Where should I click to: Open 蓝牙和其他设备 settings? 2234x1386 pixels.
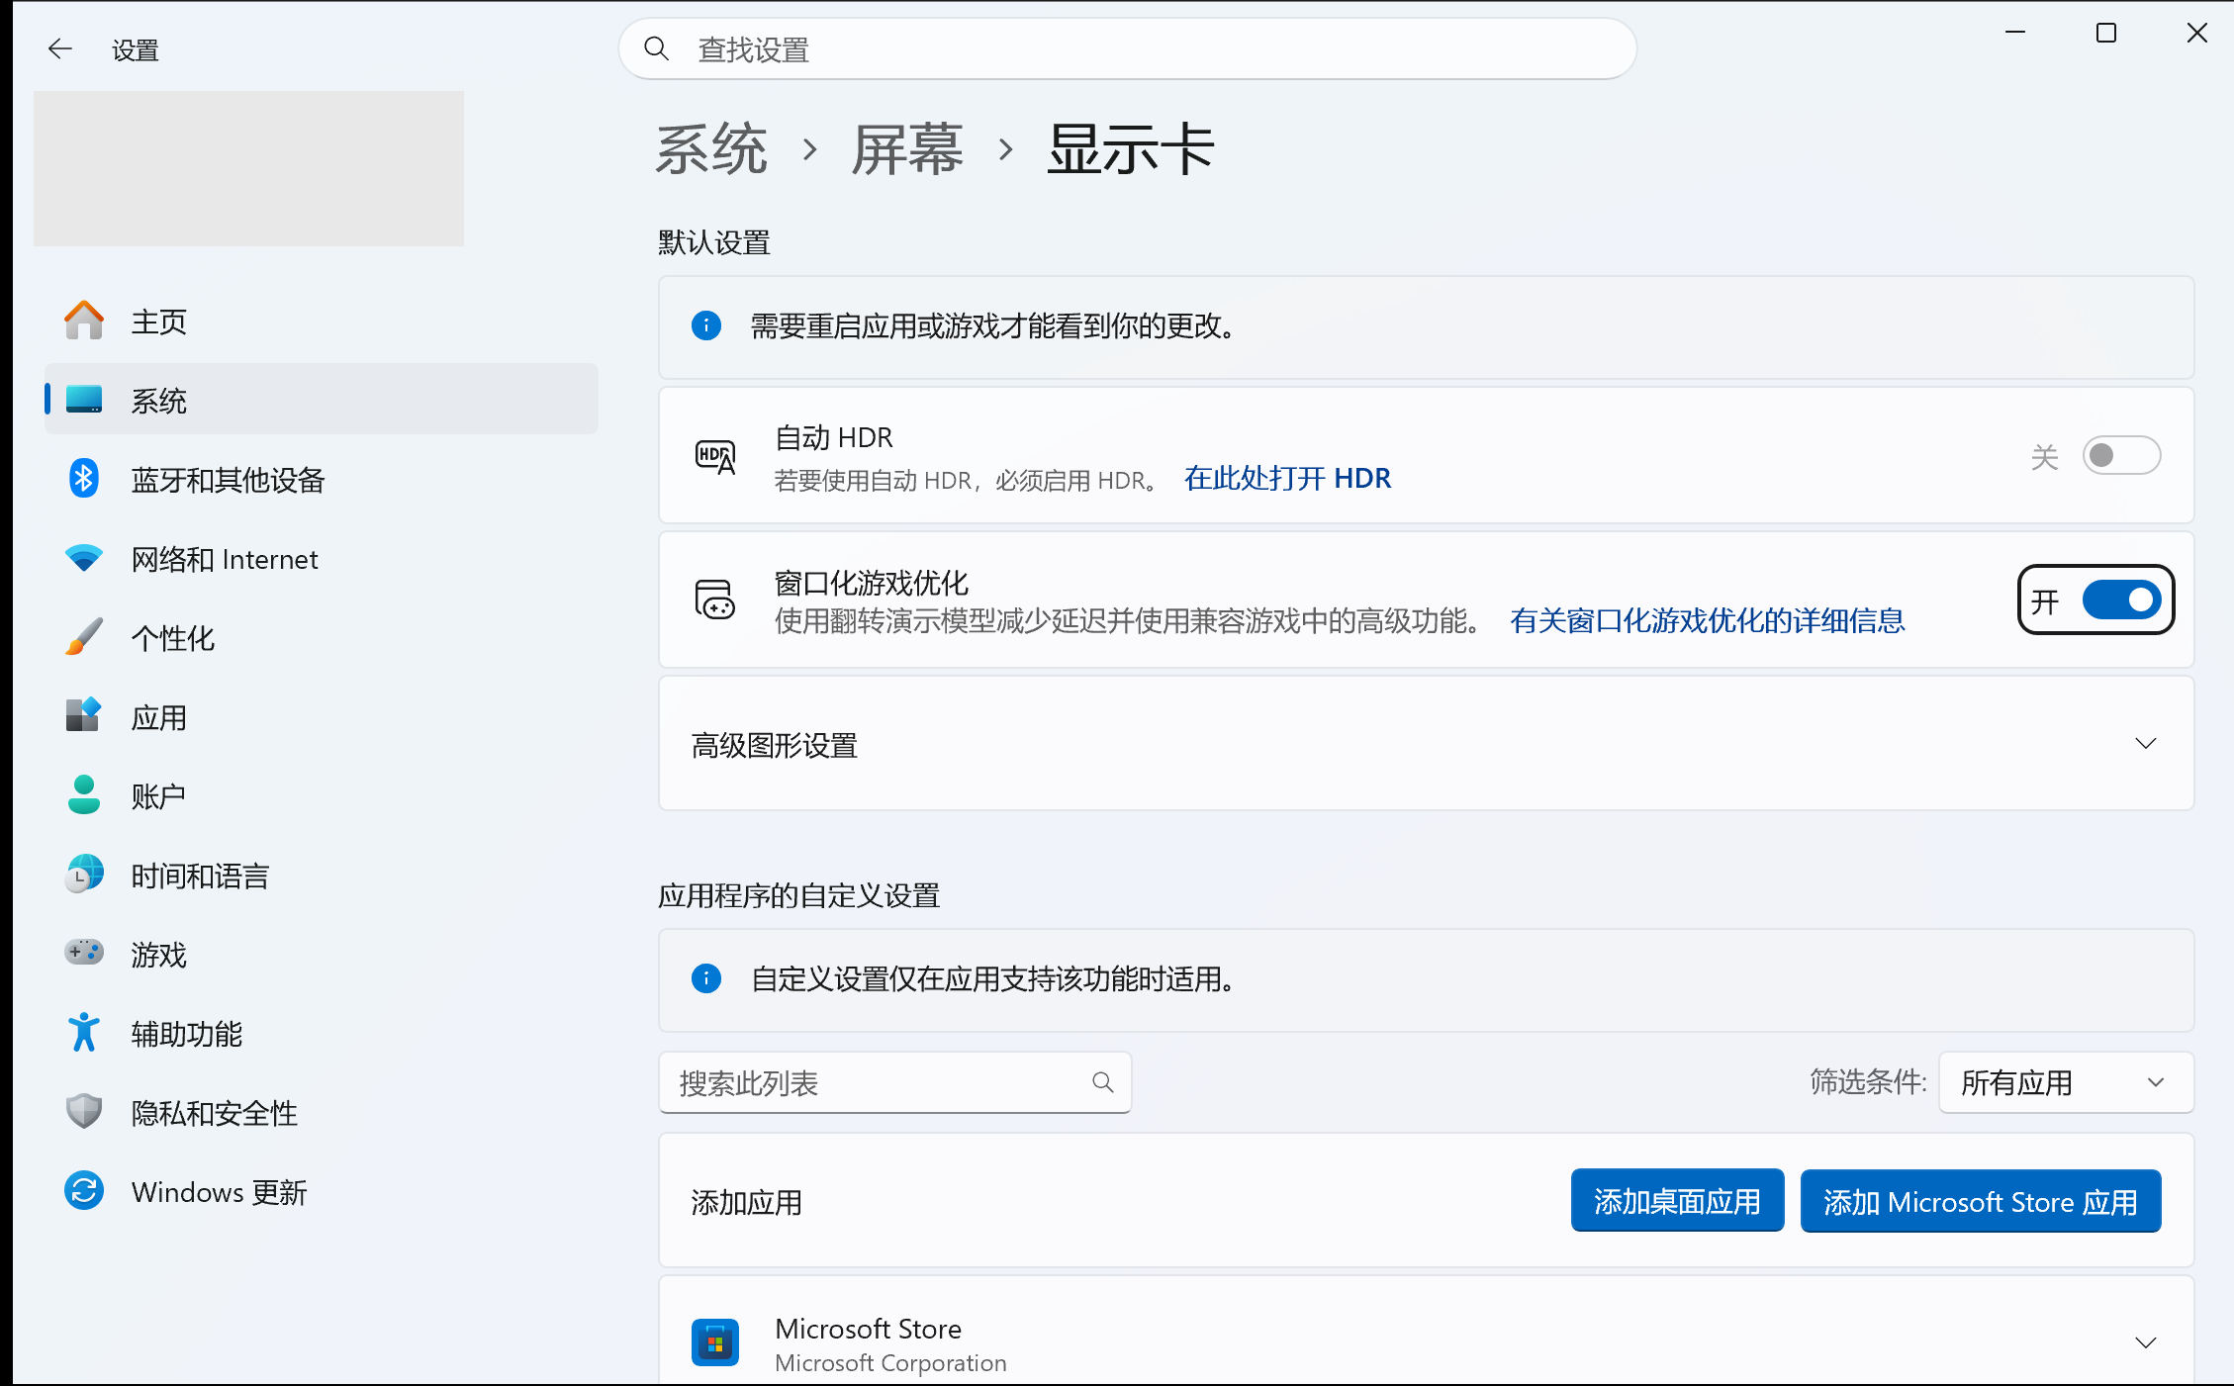322,479
